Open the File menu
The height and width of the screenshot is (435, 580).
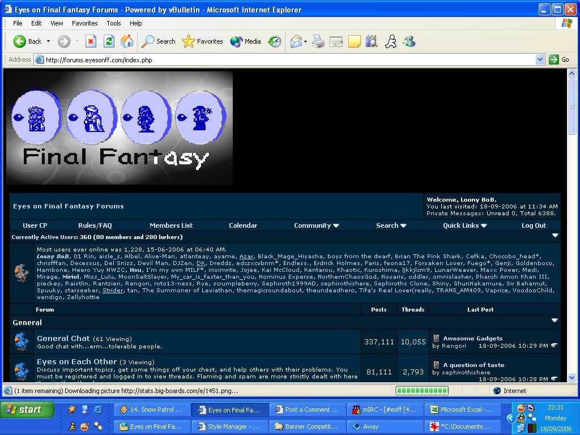(18, 23)
